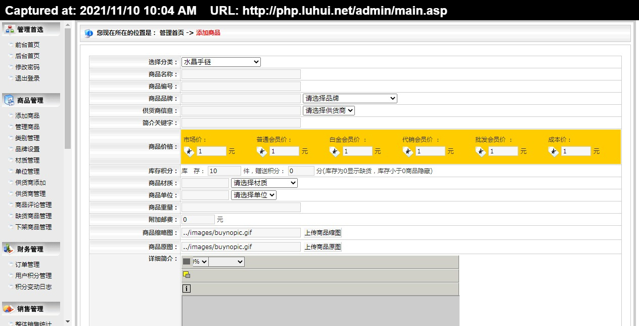The height and width of the screenshot is (326, 639).
Task: Open 类别管理 in the sidebar
Action: click(x=27, y=138)
